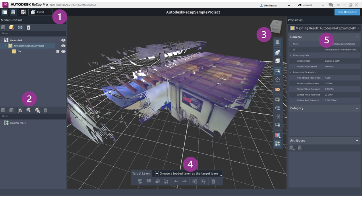
Task: Collapse the Unclassified tree node
Action: (x=2, y=40)
